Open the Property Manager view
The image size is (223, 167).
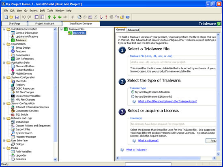[26, 137]
